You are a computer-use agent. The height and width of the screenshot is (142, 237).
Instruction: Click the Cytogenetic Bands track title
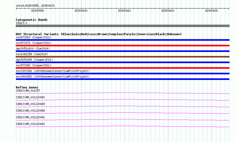pos(32,20)
